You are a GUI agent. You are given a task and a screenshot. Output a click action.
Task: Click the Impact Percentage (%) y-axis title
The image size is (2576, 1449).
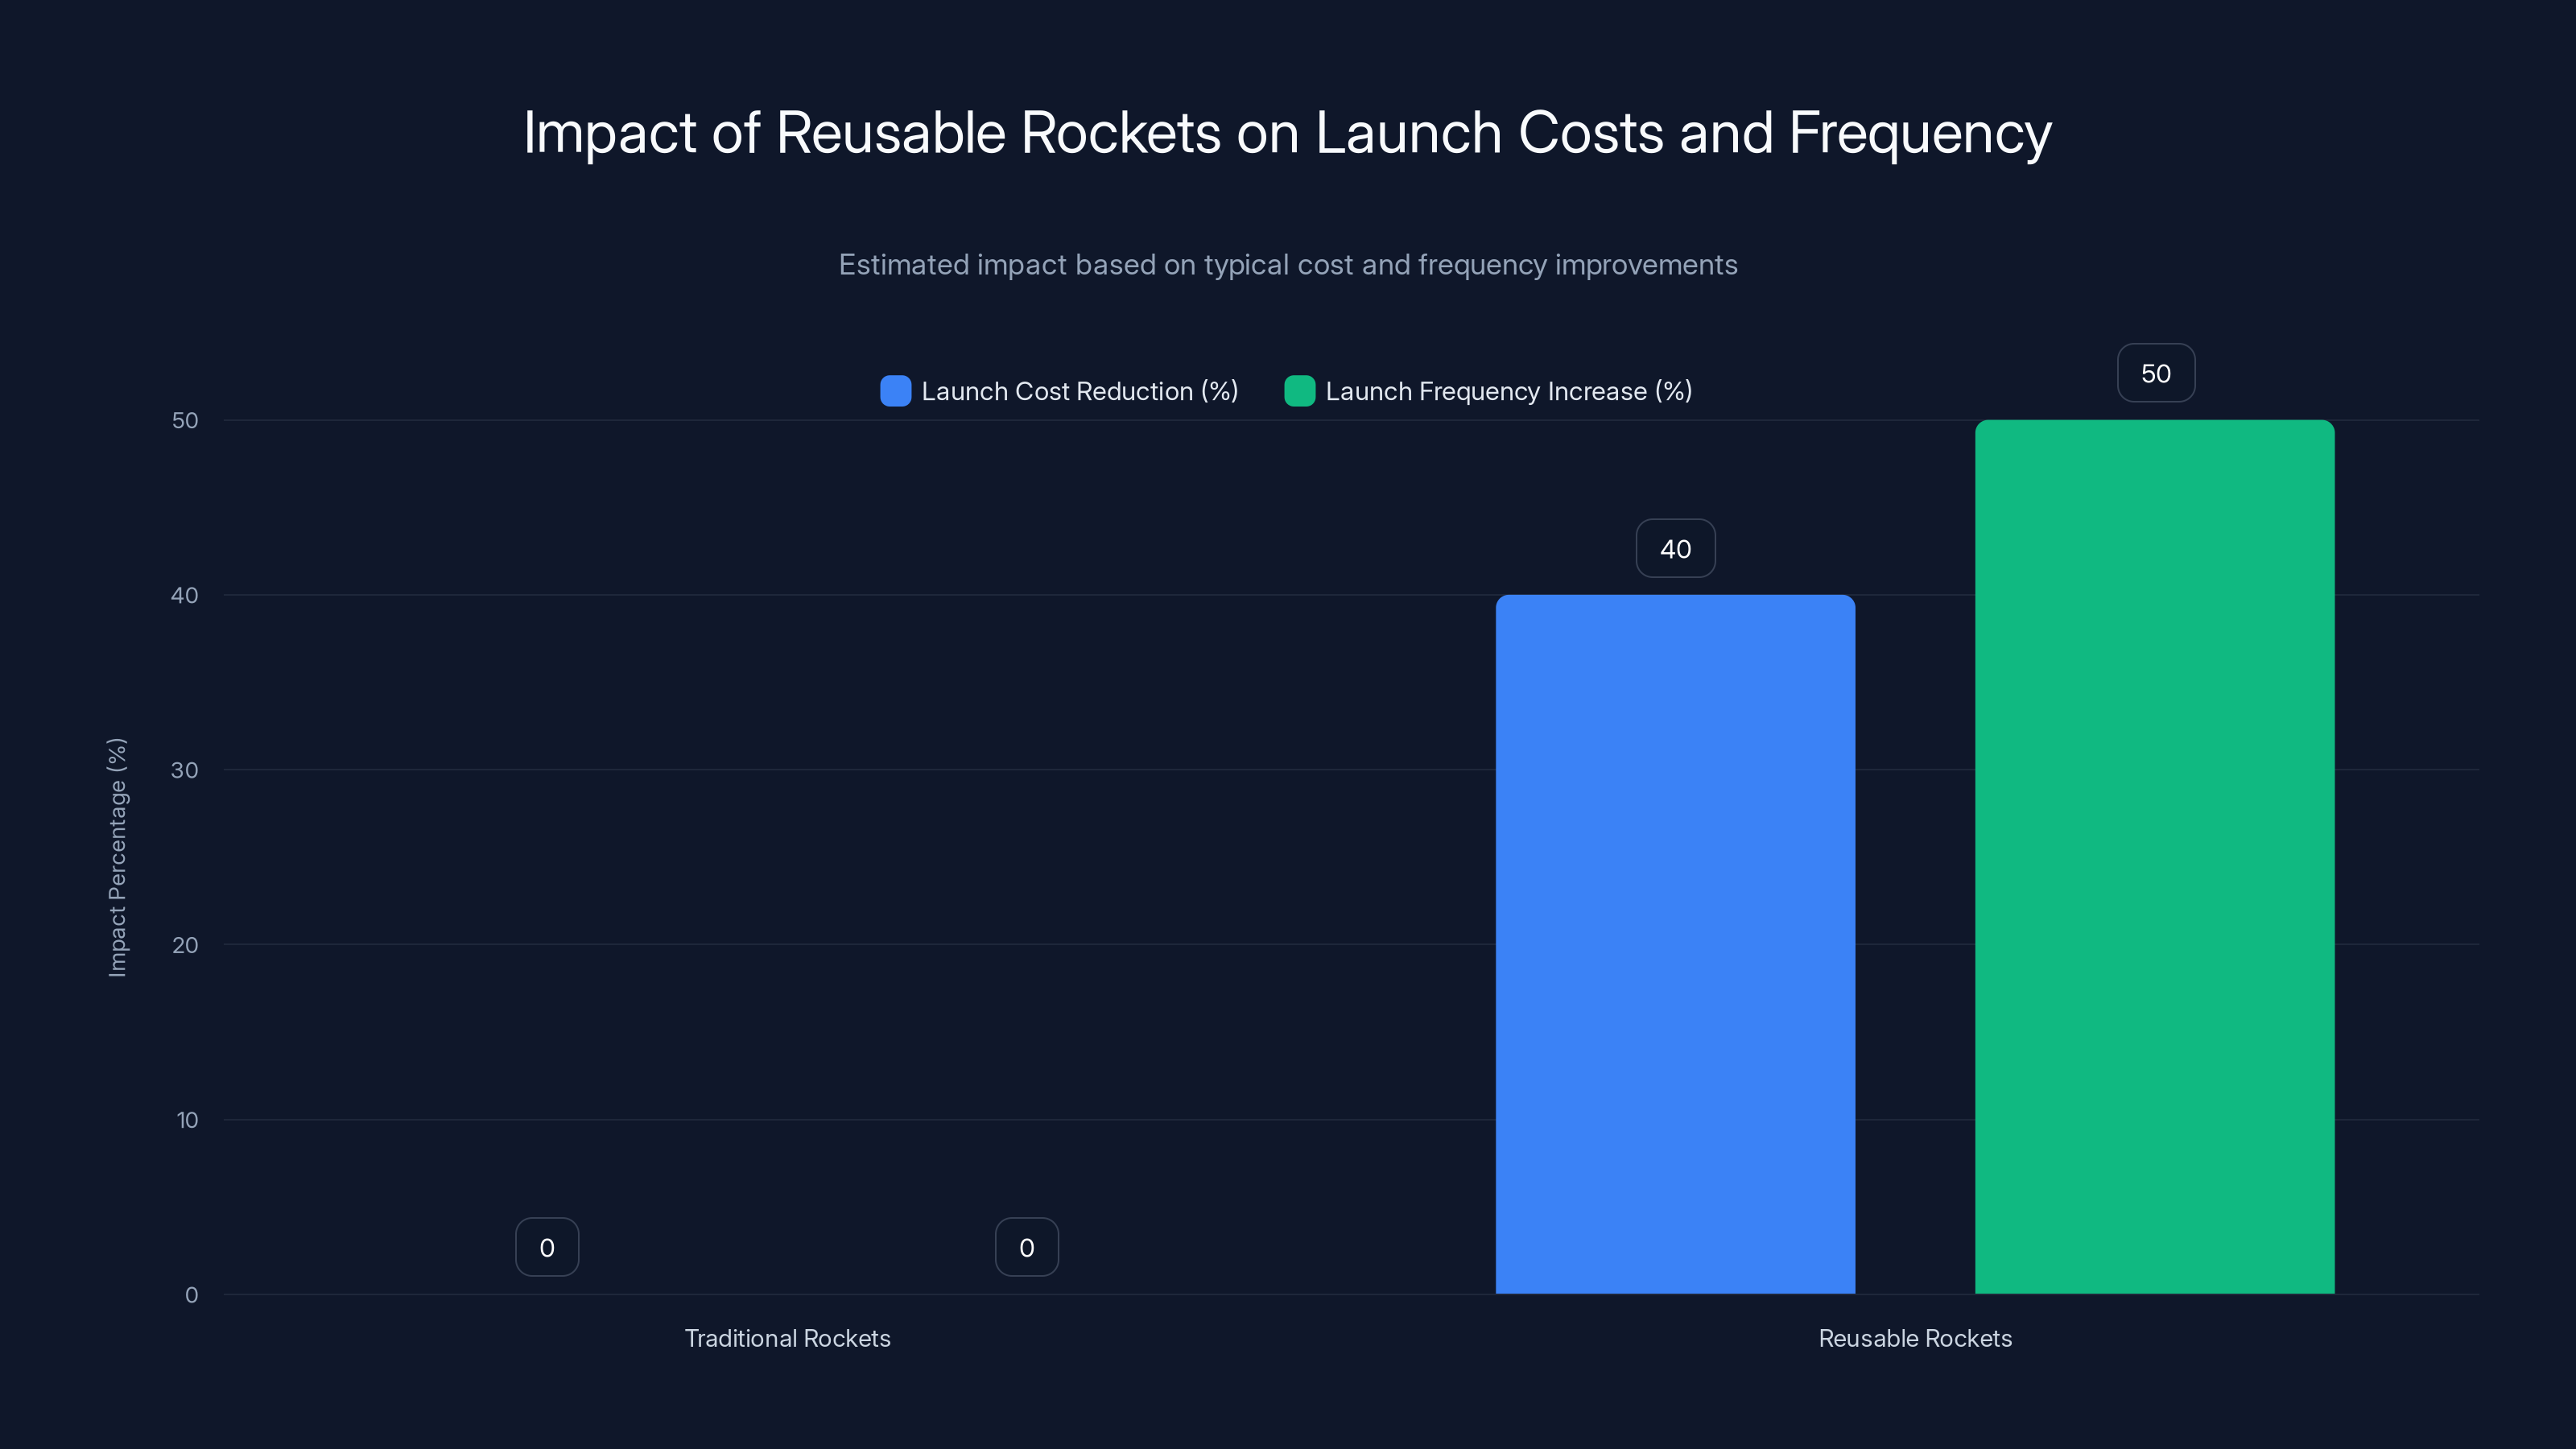[x=117, y=857]
